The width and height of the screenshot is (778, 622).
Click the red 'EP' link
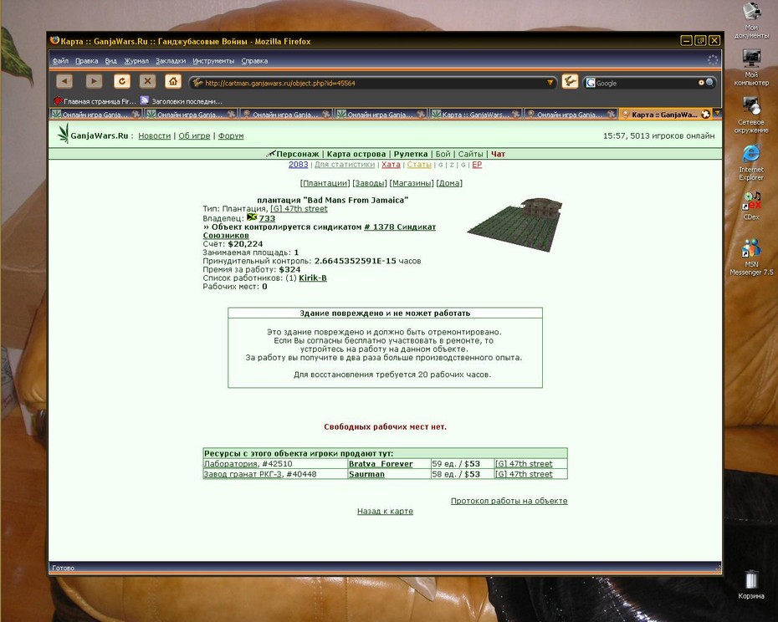pyautogui.click(x=477, y=164)
